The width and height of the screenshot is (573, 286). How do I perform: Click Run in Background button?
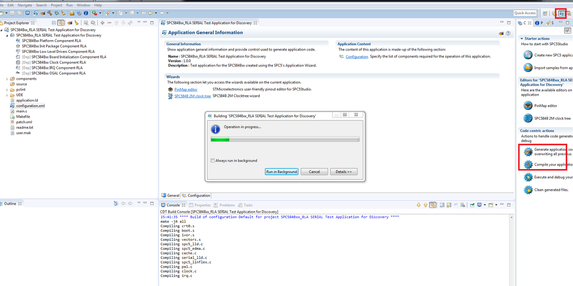coord(282,172)
